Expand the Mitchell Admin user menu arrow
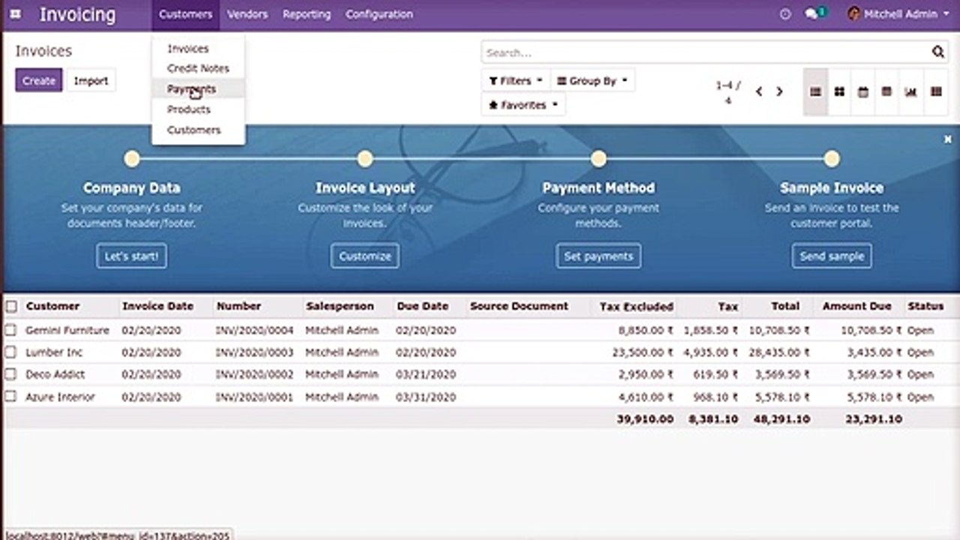Viewport: 960px width, 540px height. tap(947, 14)
